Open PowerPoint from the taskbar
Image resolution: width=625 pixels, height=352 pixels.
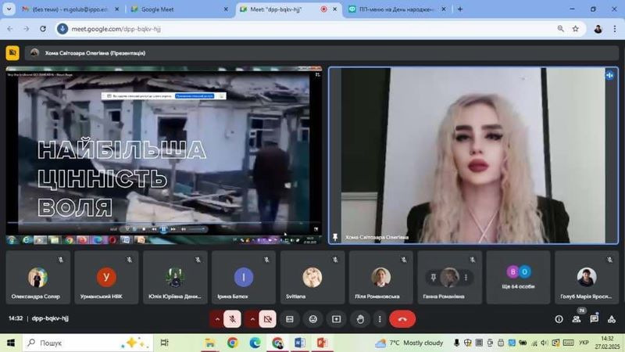click(322, 343)
